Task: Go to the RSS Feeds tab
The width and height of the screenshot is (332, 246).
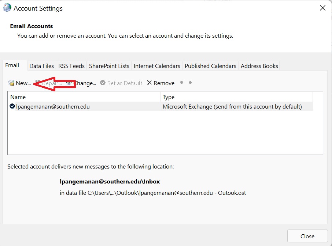Action: click(x=71, y=66)
